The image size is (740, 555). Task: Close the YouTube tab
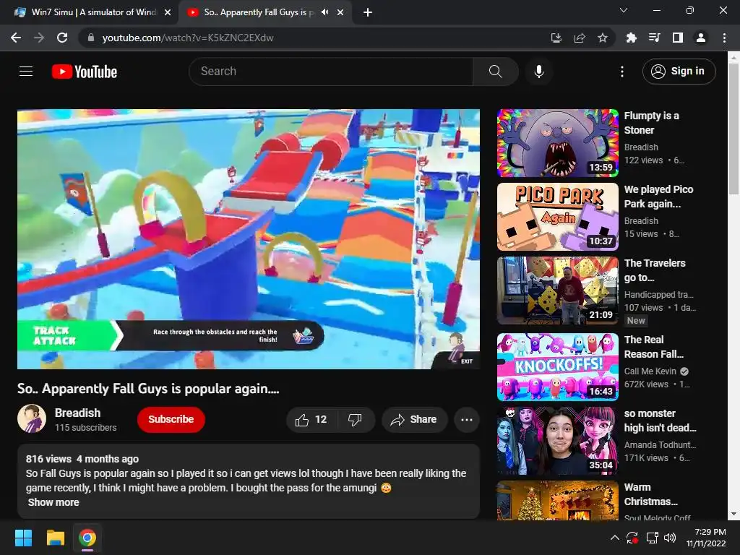pos(340,13)
